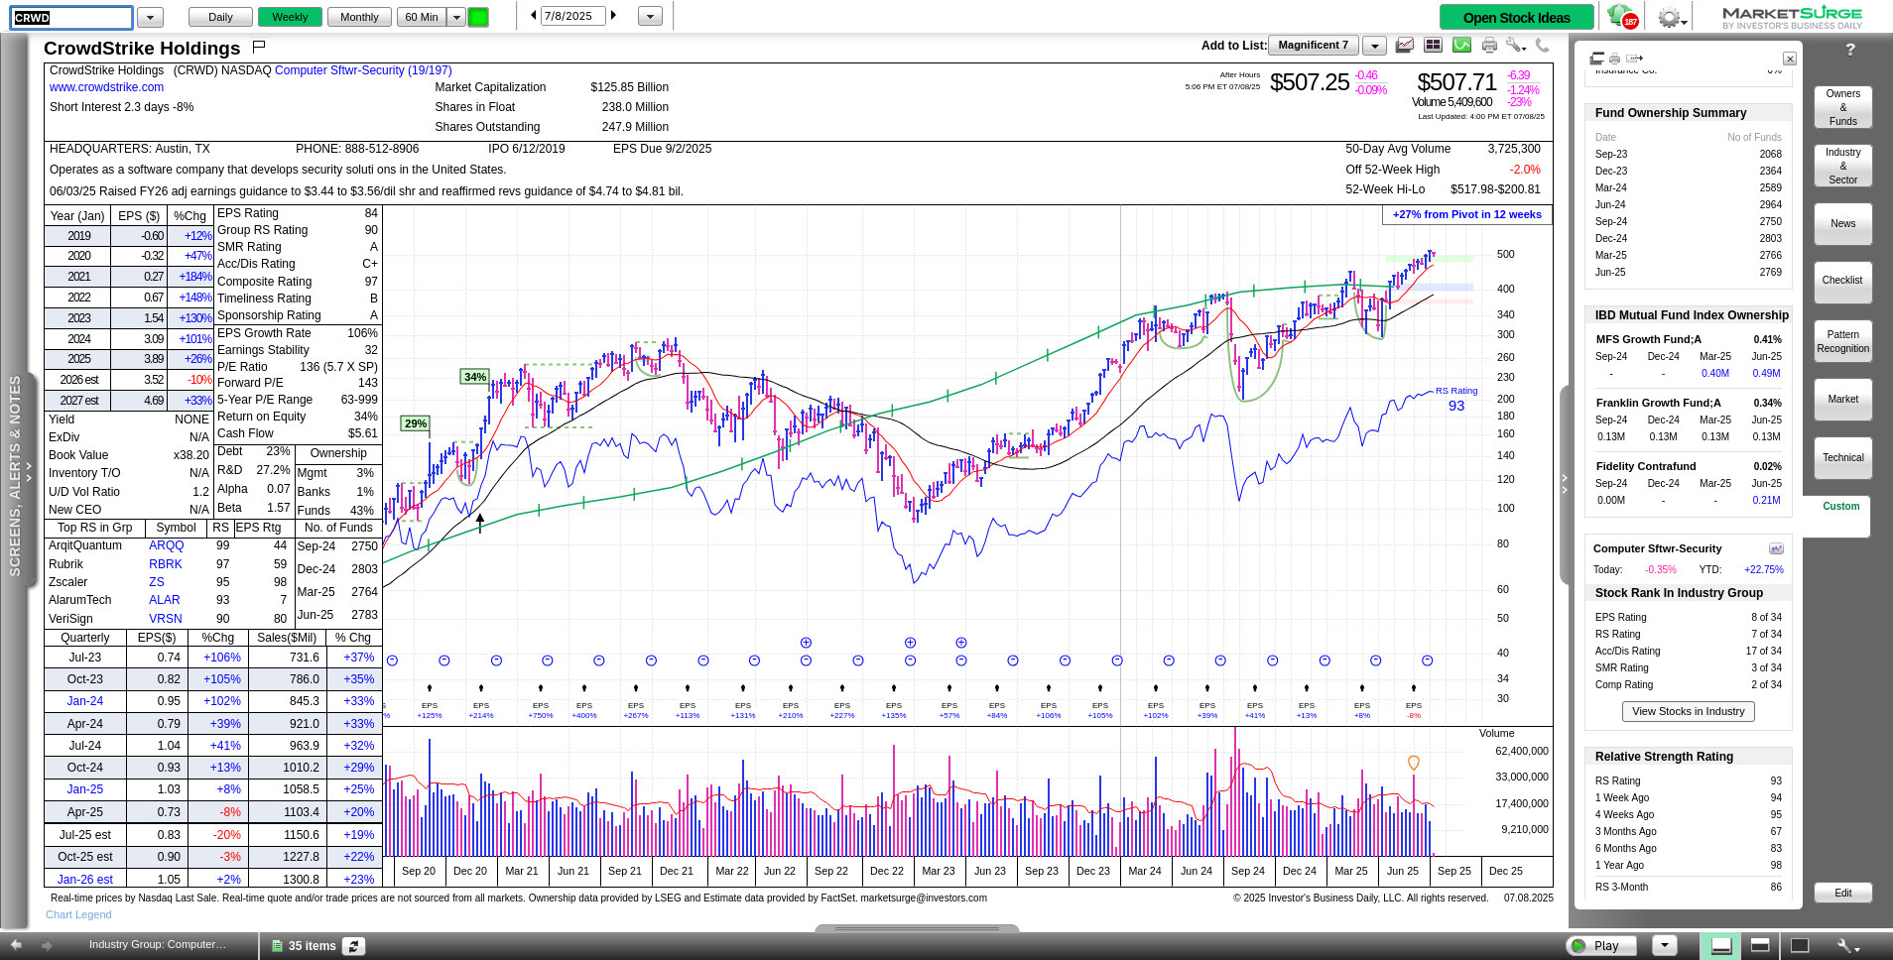Step to next date arrow
Image resolution: width=1893 pixels, height=960 pixels.
click(x=614, y=16)
